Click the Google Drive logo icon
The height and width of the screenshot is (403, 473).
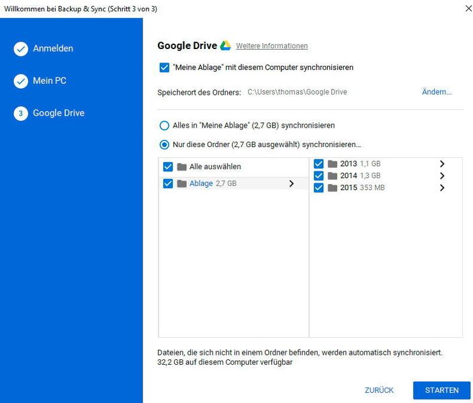226,46
